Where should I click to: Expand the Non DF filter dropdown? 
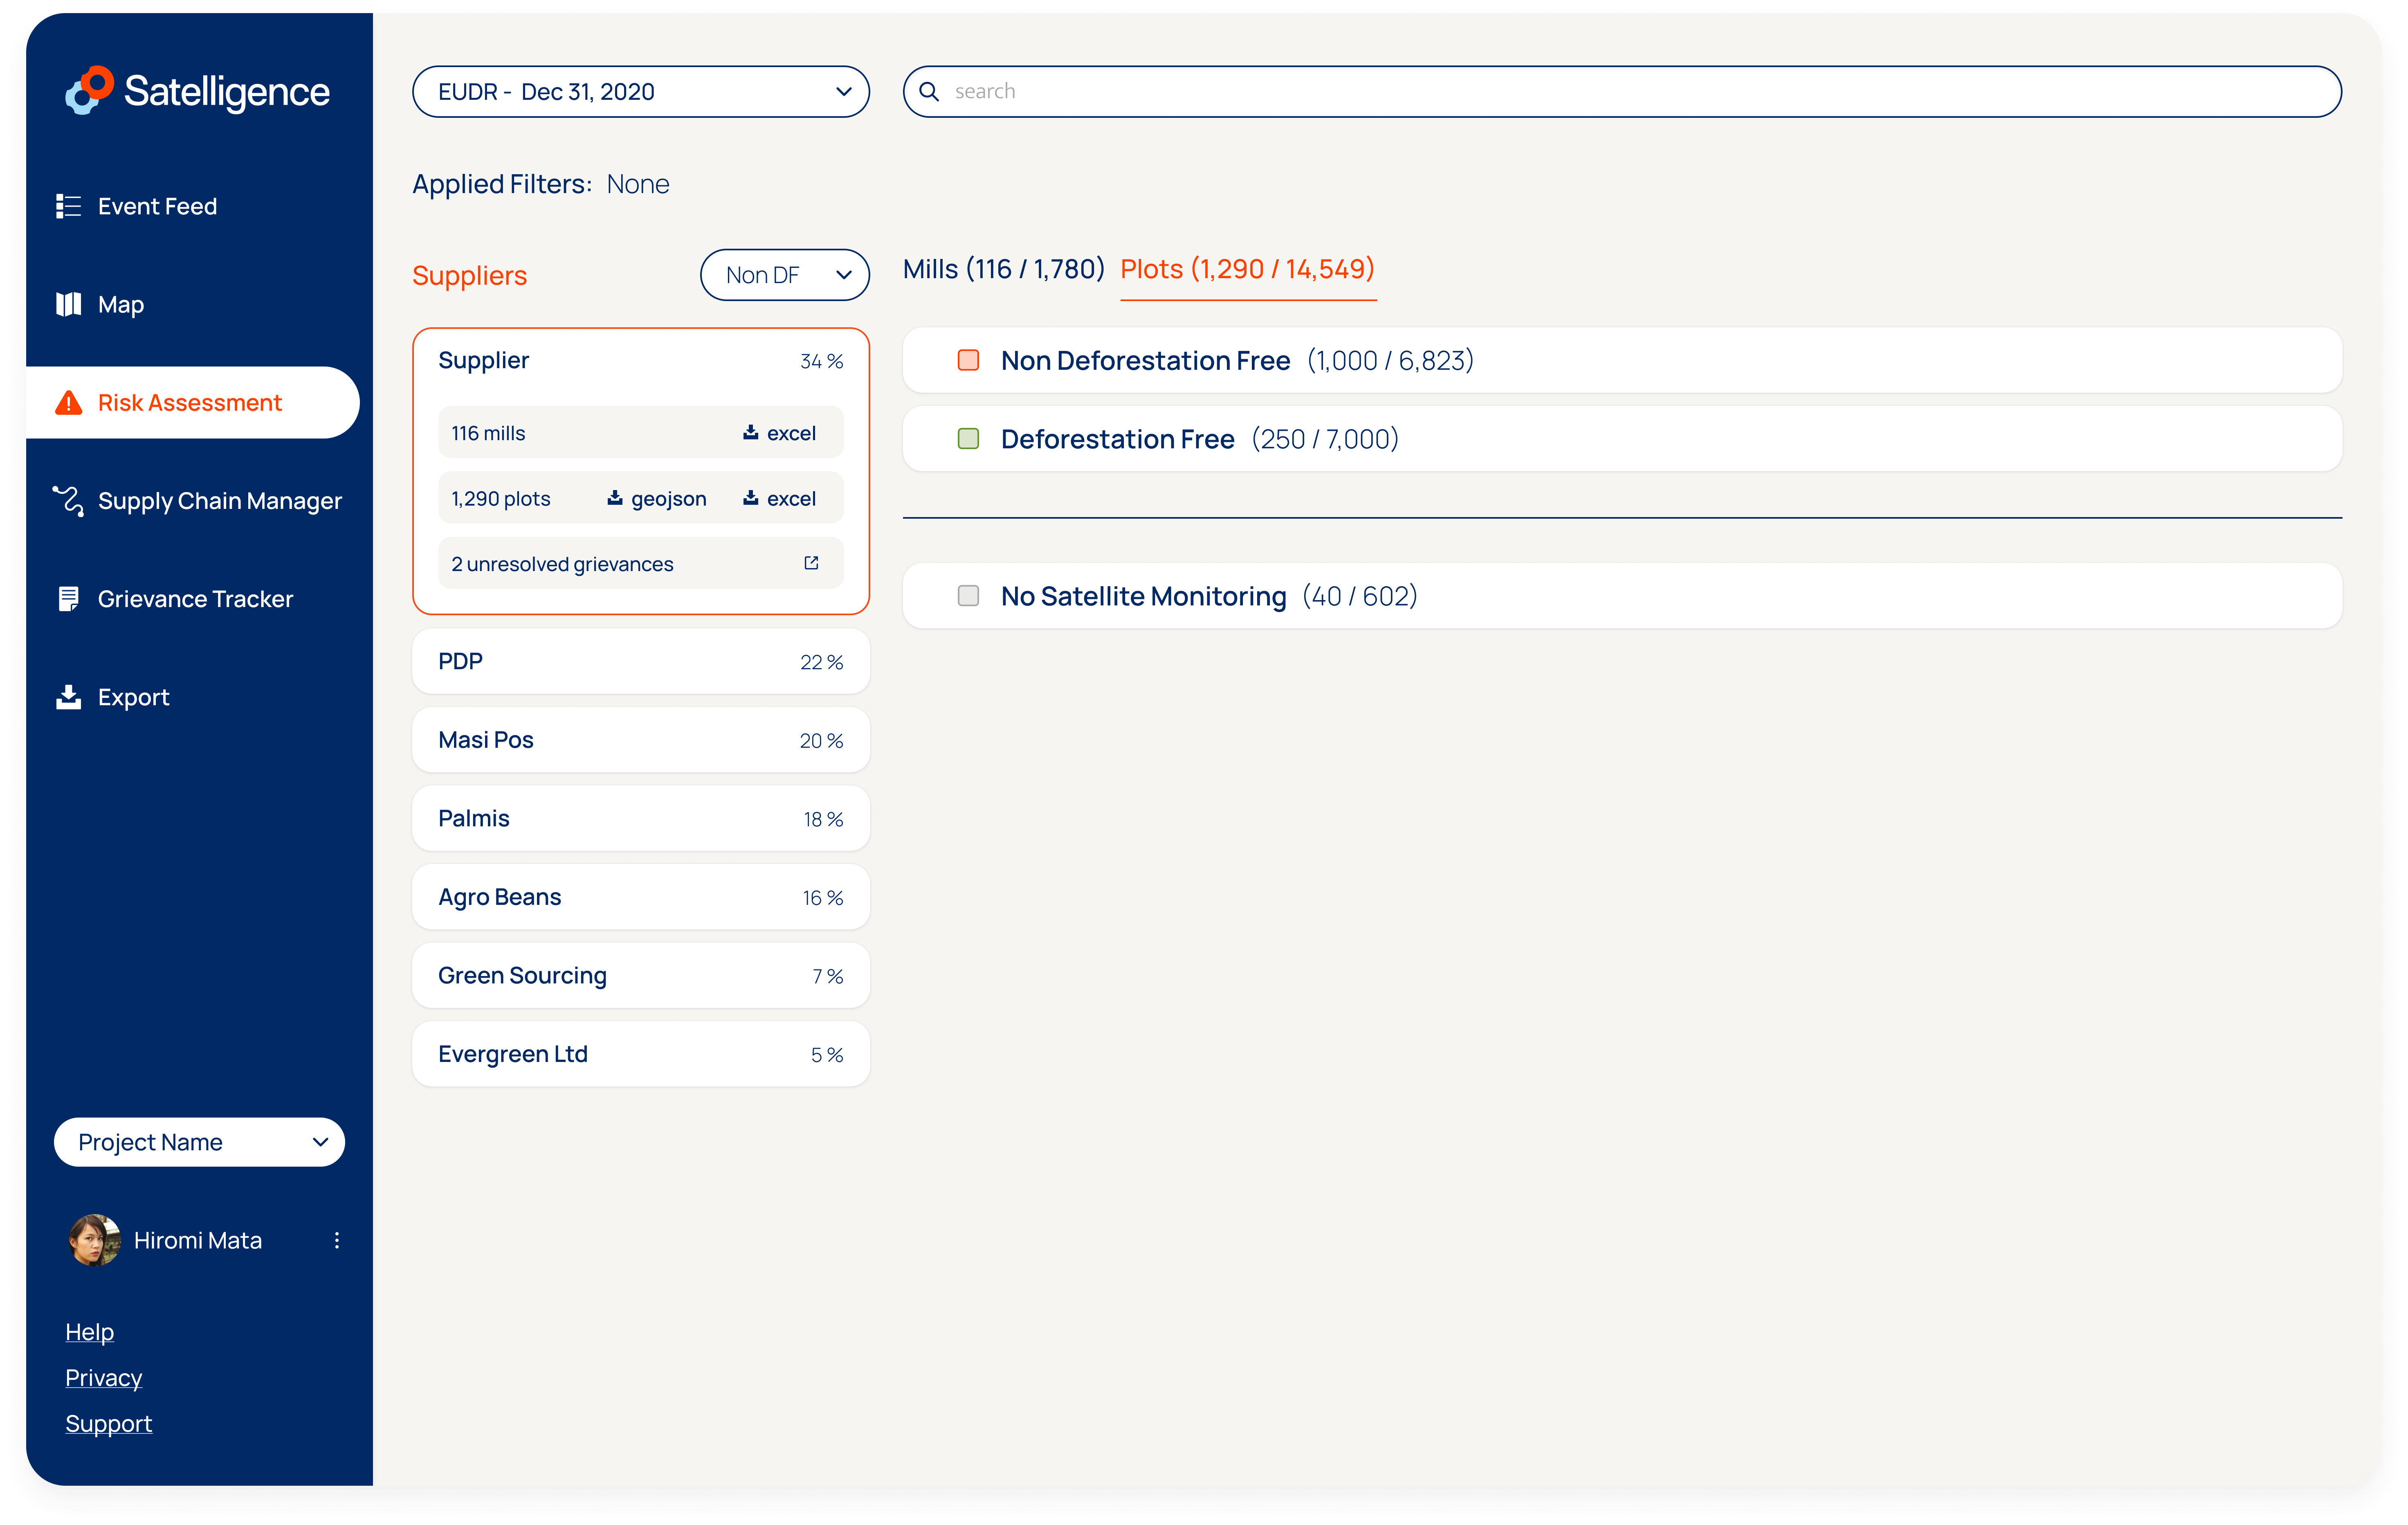pyautogui.click(x=784, y=275)
